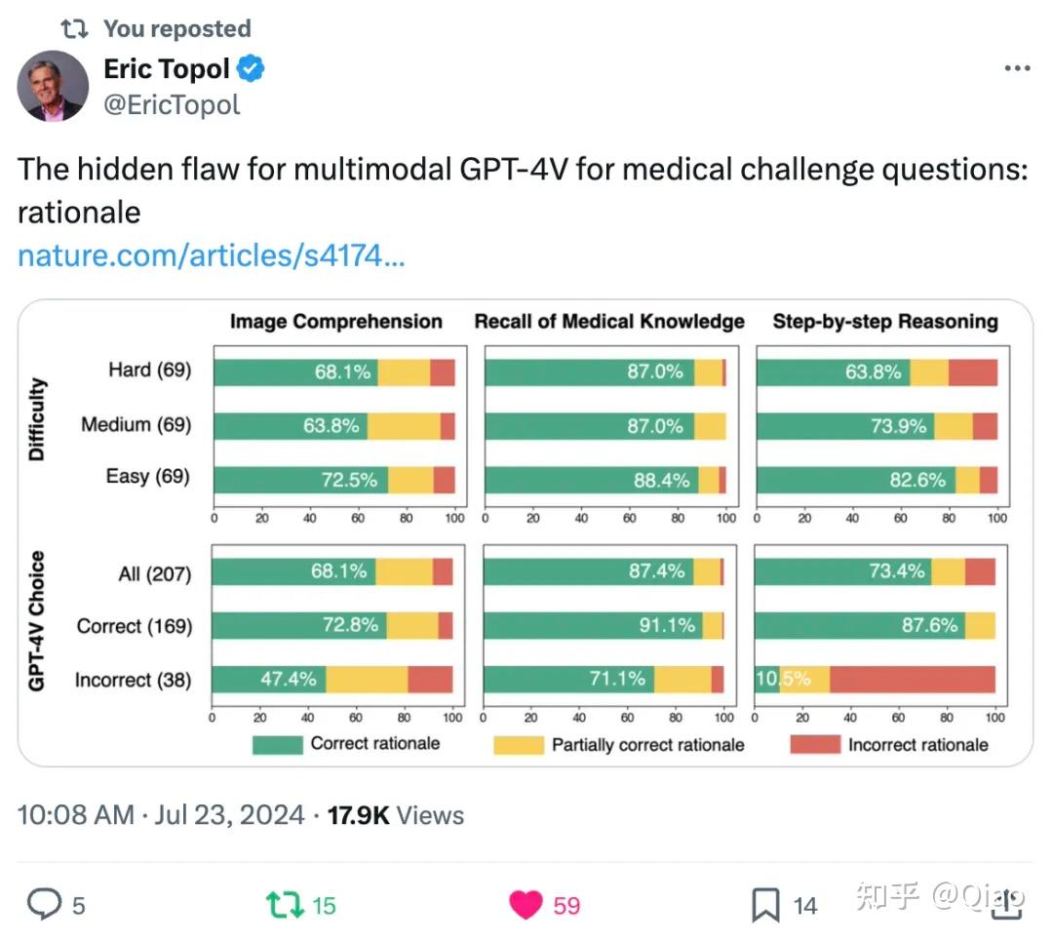This screenshot has height=942, width=1053.
Task: Click the 'You reposted' label
Action: click(176, 27)
